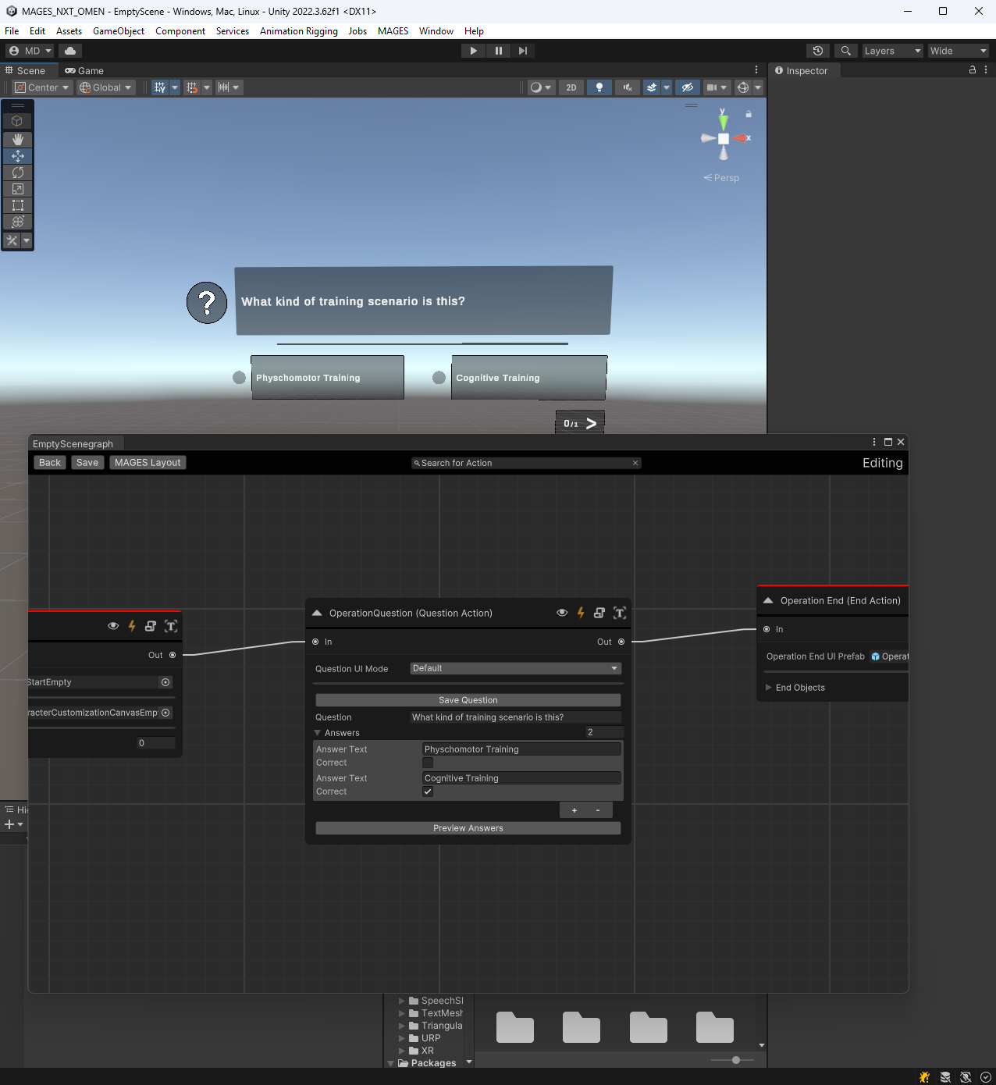996x1085 pixels.
Task: Open the Question UI Mode dropdown
Action: click(x=514, y=668)
